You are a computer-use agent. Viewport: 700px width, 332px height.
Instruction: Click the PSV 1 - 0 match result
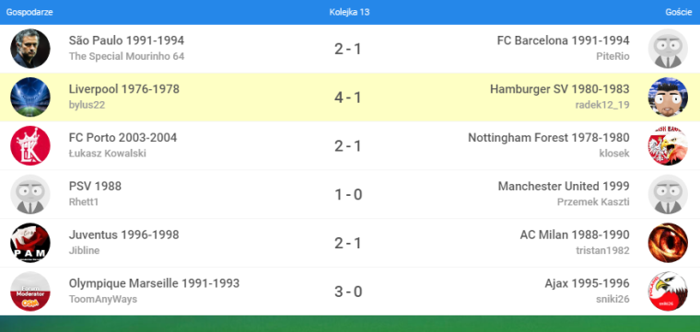[348, 195]
